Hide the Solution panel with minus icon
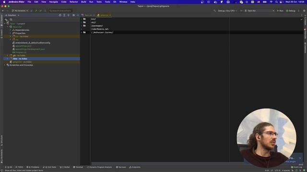Image resolution: width=307 pixels, height=172 pixels. (78, 15)
